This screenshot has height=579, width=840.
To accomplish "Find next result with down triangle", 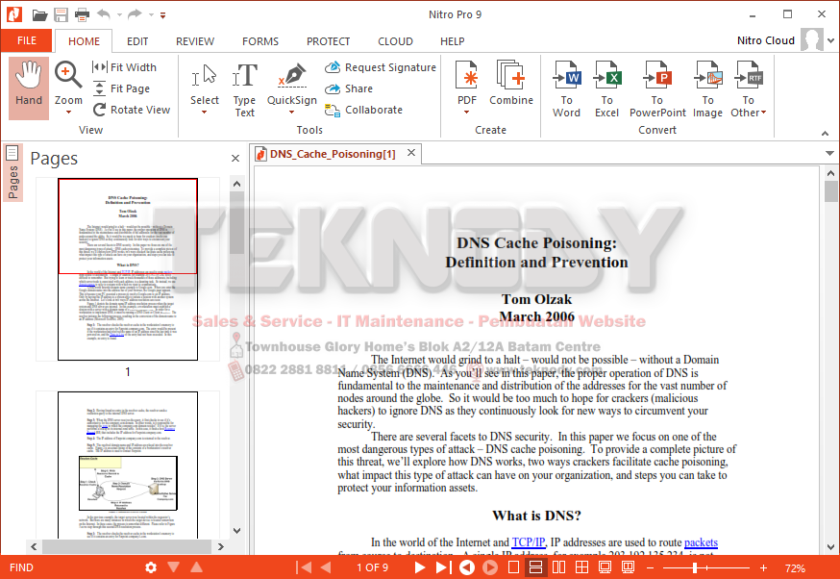I will click(x=174, y=566).
